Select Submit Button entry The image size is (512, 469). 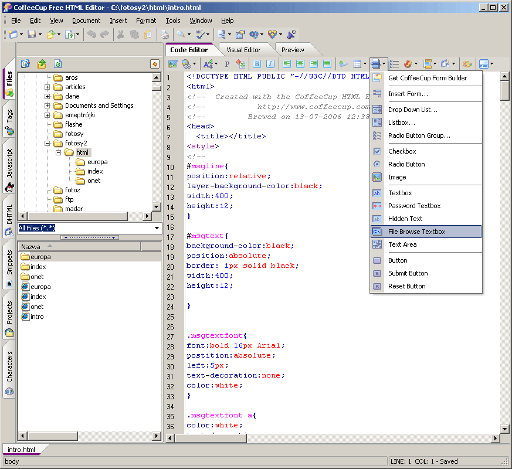[x=426, y=274]
